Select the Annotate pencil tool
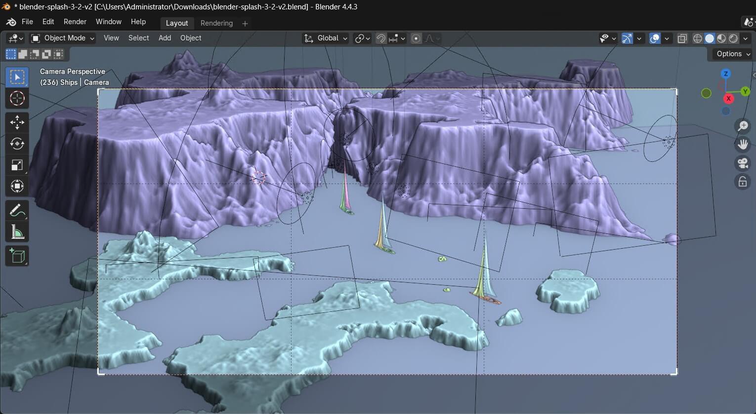Viewport: 756px width, 414px height. tap(17, 210)
